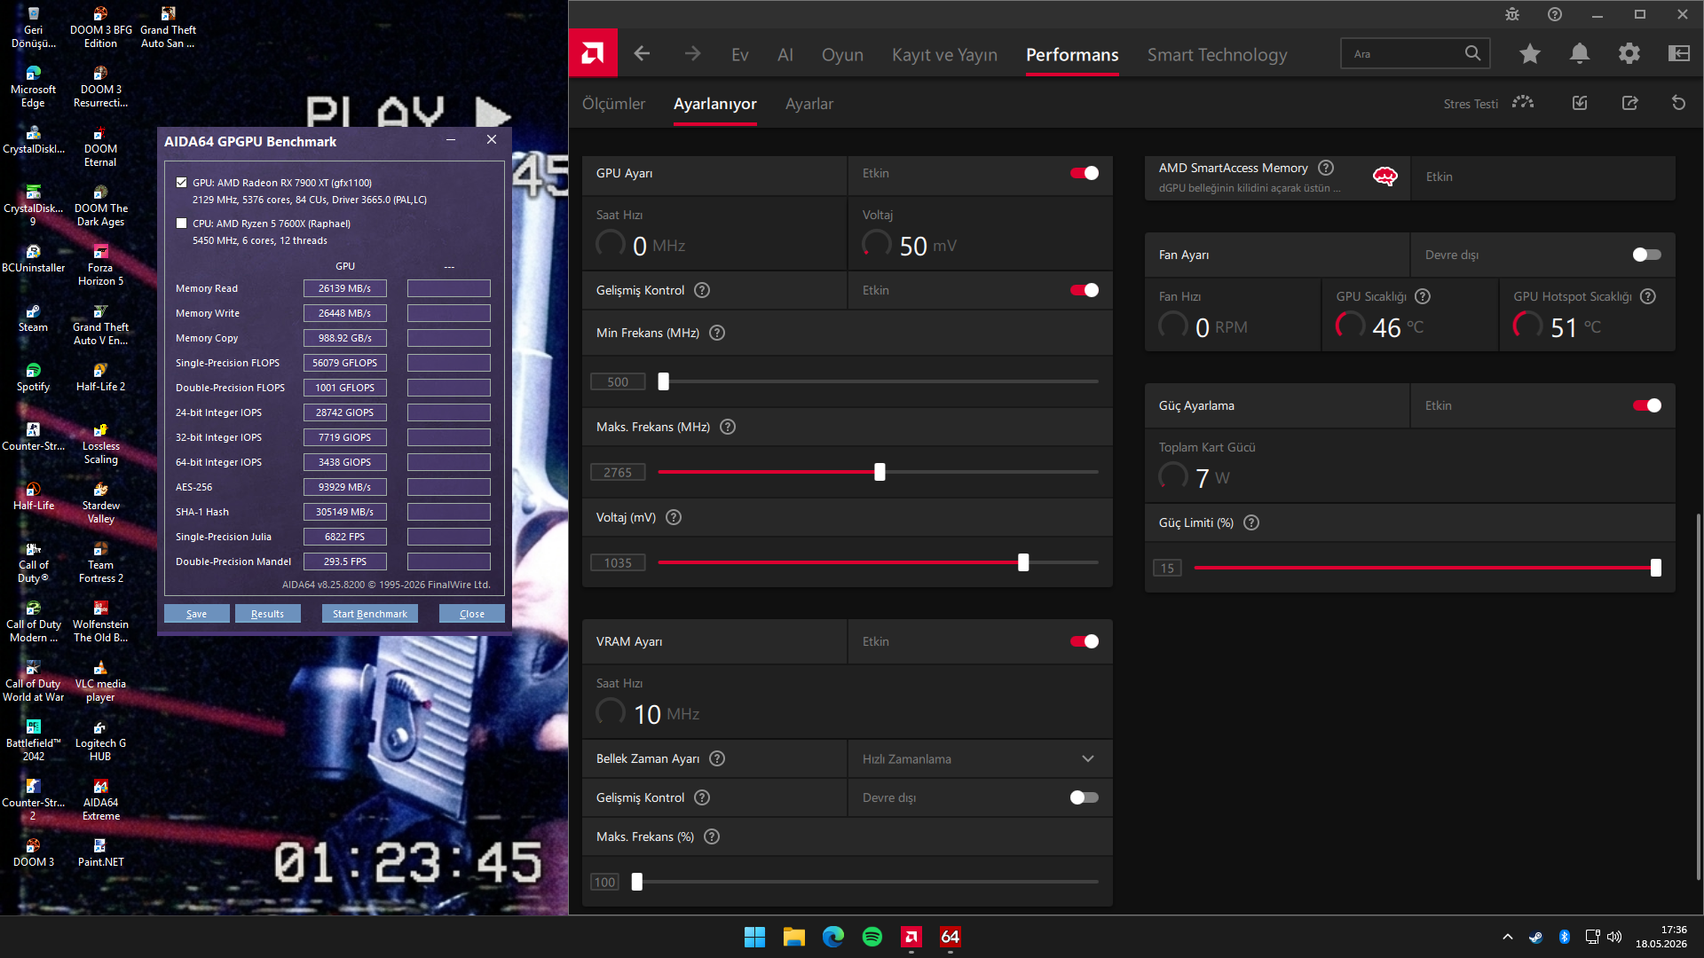Image resolution: width=1704 pixels, height=958 pixels.
Task: Switch to Performans tab
Action: 1072,54
